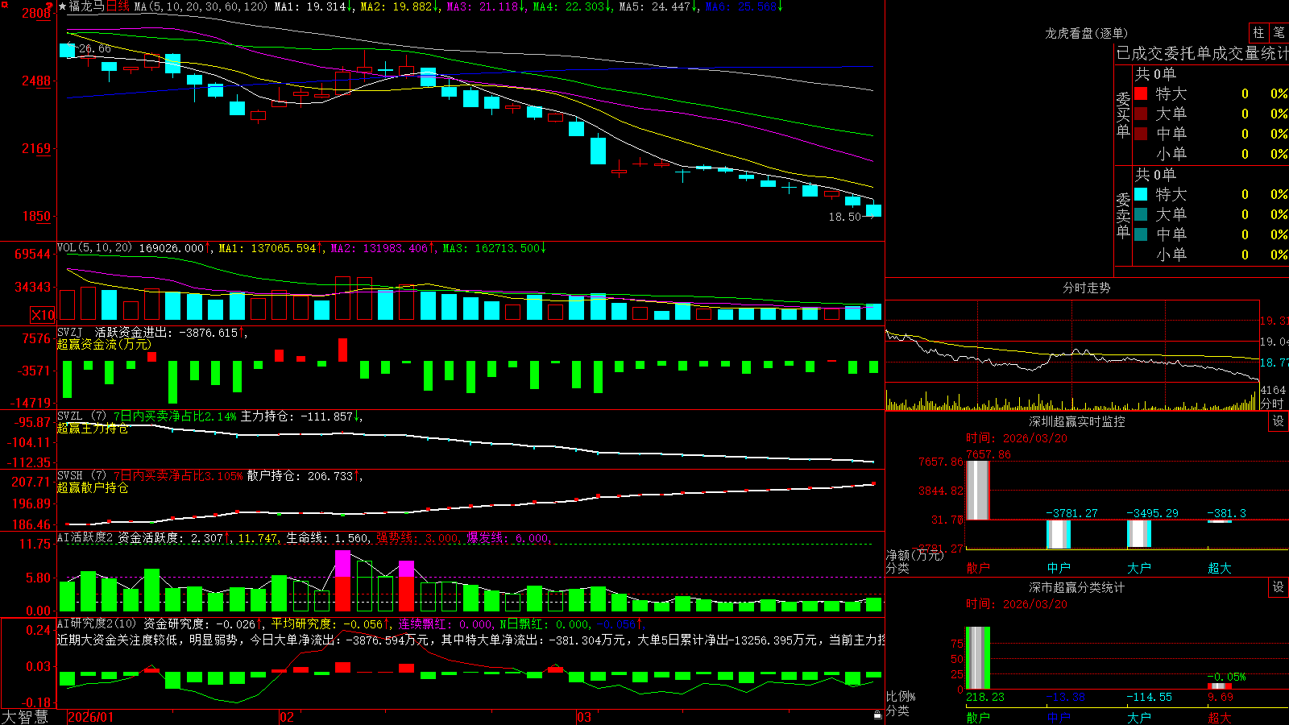The height and width of the screenshot is (725, 1289).
Task: Click the 大户 bar valued -3495.29
Action: pos(1138,533)
